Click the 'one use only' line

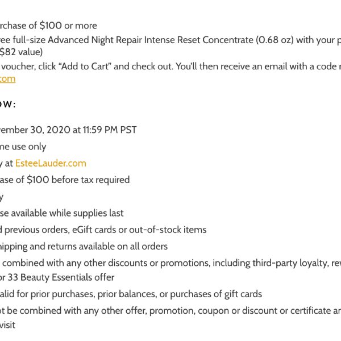(x=23, y=147)
